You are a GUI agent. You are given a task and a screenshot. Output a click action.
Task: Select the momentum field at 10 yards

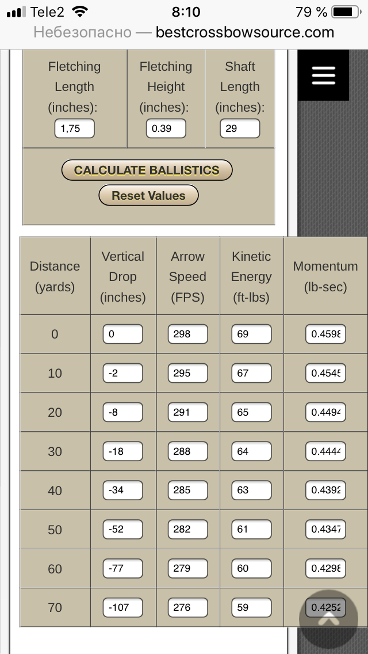click(x=325, y=373)
